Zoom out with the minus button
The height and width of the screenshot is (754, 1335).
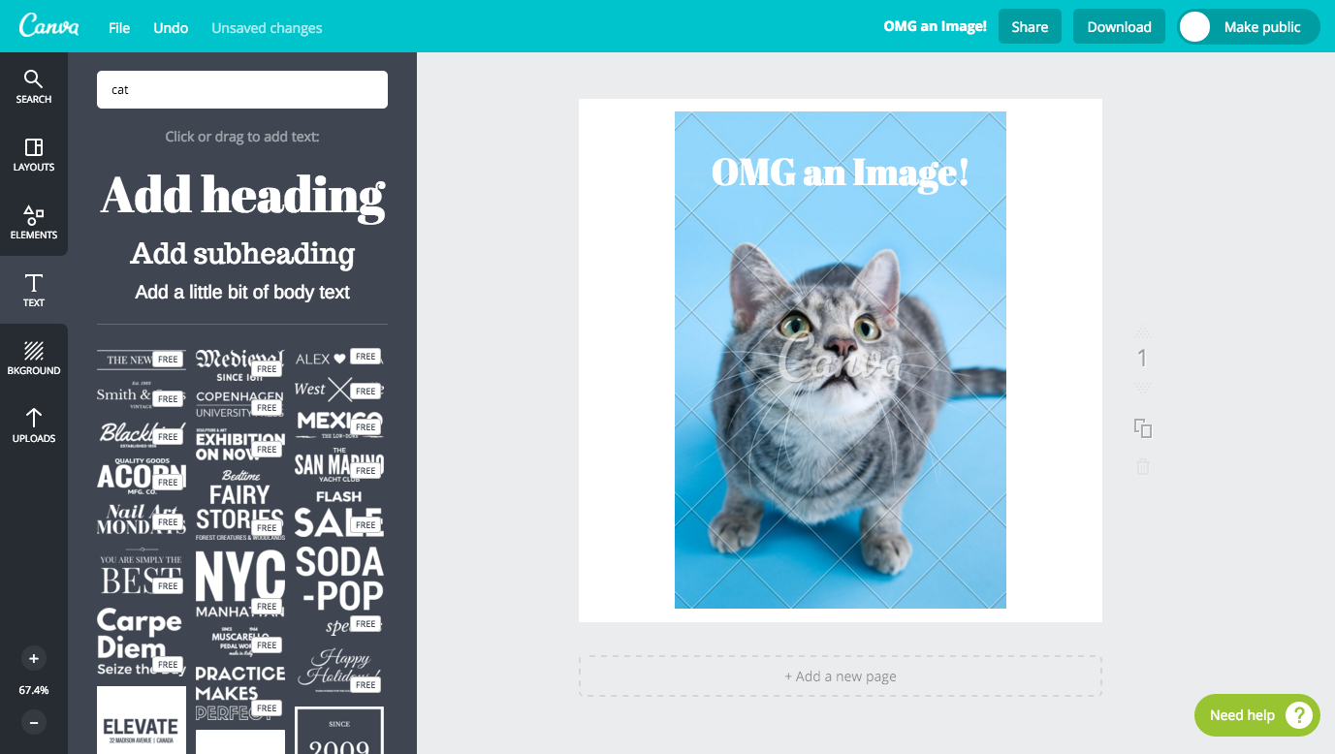[x=34, y=723]
